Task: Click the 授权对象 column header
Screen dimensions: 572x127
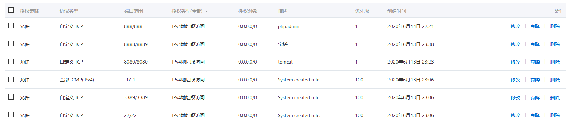Action: [248, 11]
